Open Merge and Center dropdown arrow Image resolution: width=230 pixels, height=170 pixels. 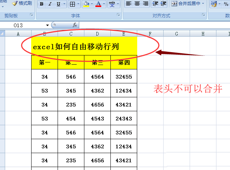click(203, 4)
